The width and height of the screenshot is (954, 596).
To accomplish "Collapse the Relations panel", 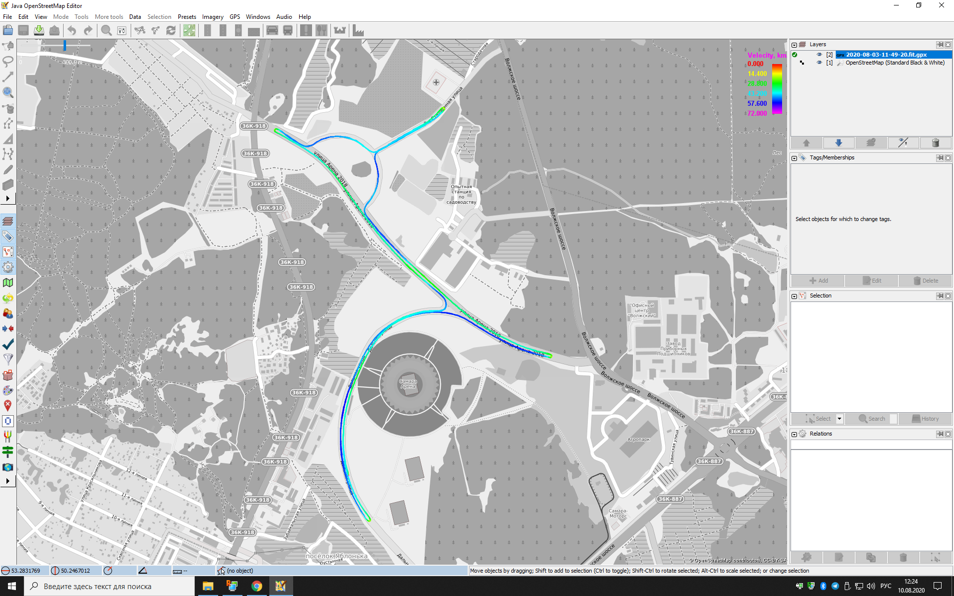I will tap(795, 434).
